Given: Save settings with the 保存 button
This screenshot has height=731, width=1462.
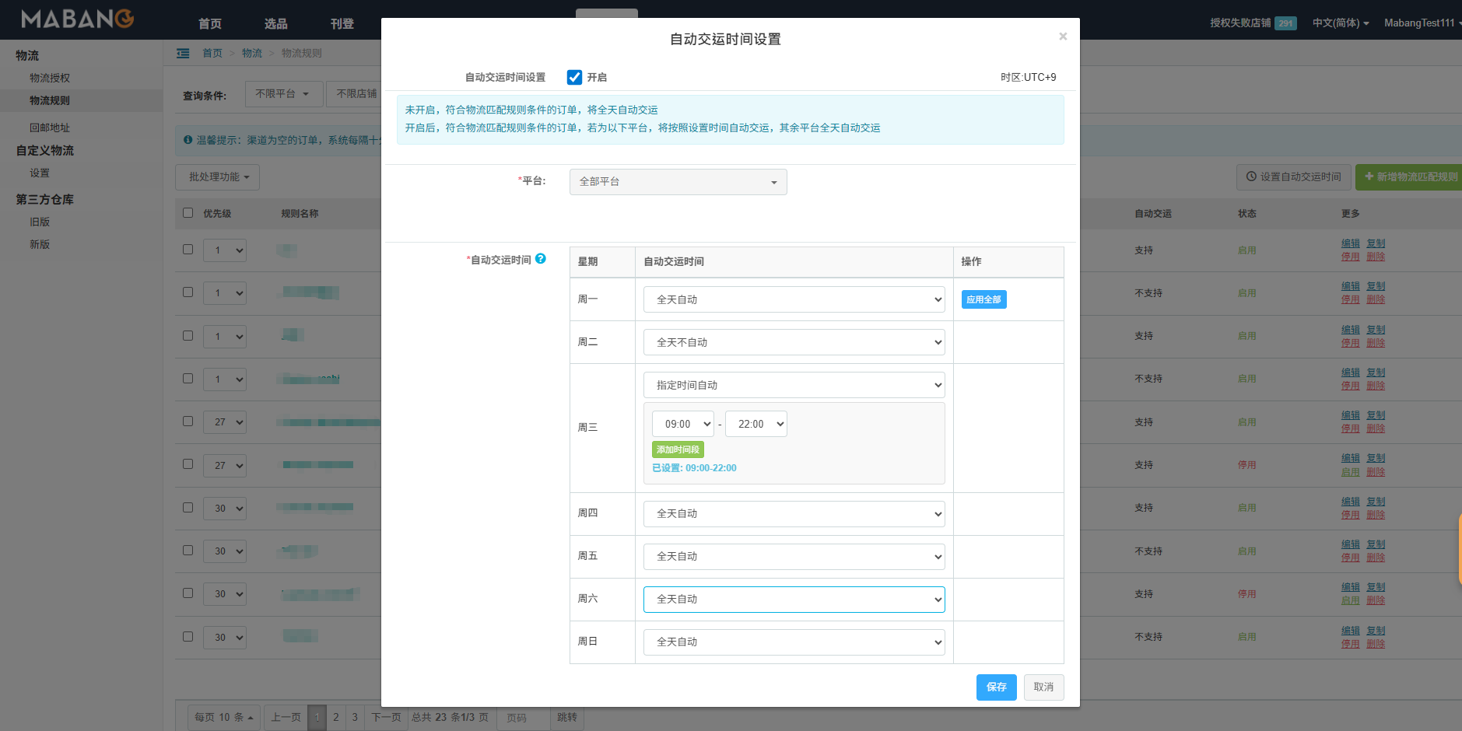Looking at the screenshot, I should pyautogui.click(x=996, y=687).
